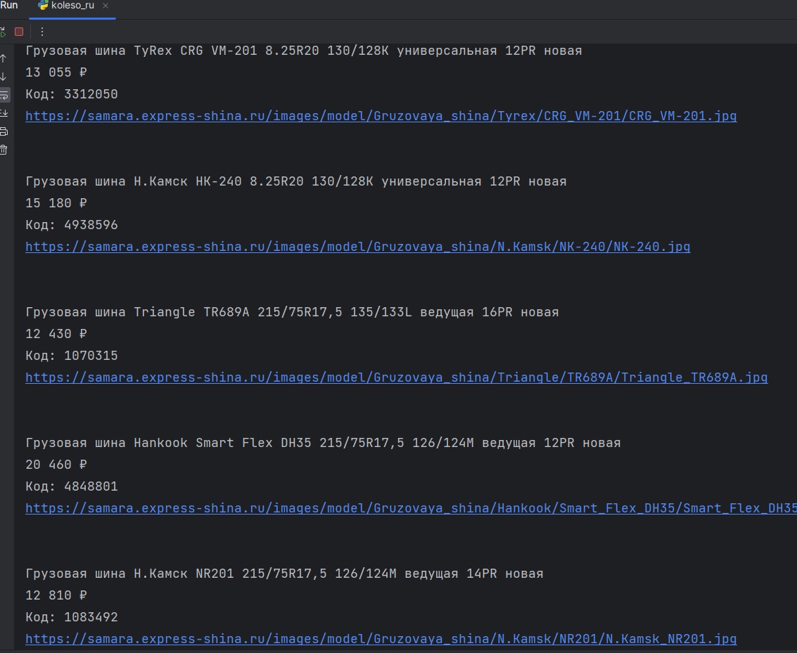This screenshot has height=653, width=797.
Task: Open the NK-240.jpg image link
Action: point(357,247)
